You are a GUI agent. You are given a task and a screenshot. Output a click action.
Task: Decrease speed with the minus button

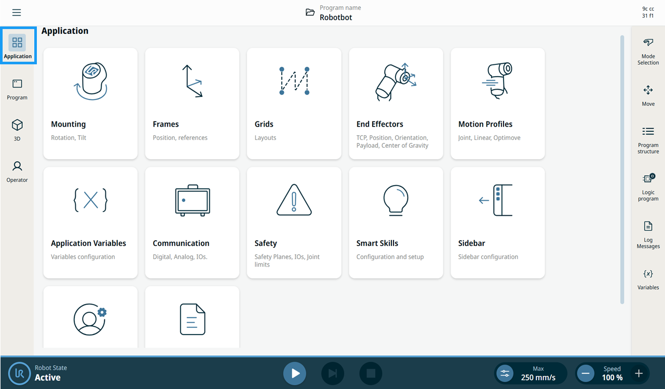click(x=586, y=373)
